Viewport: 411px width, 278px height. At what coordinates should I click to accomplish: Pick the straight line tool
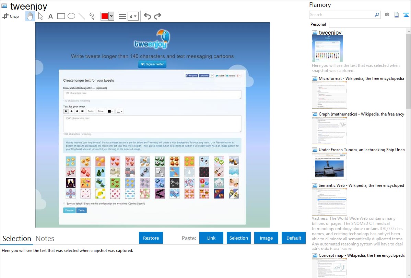pos(82,16)
